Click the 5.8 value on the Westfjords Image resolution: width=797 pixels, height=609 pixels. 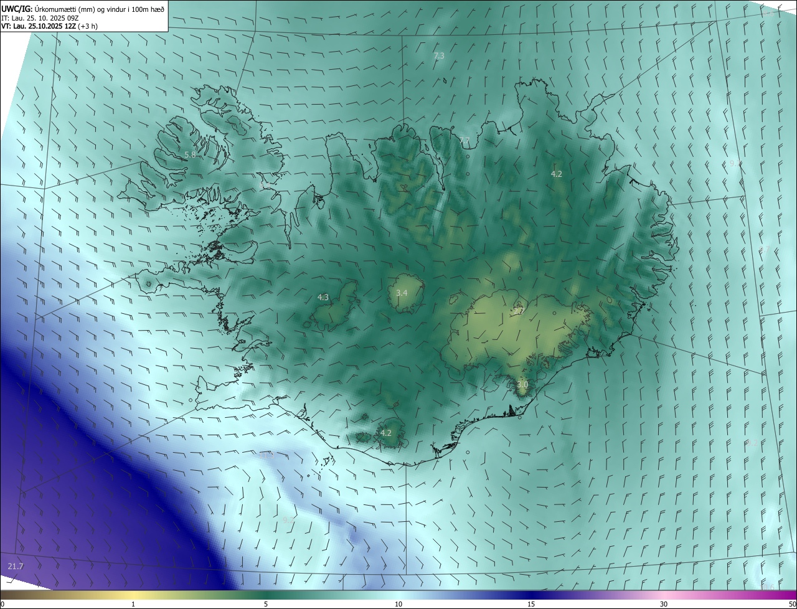(191, 154)
